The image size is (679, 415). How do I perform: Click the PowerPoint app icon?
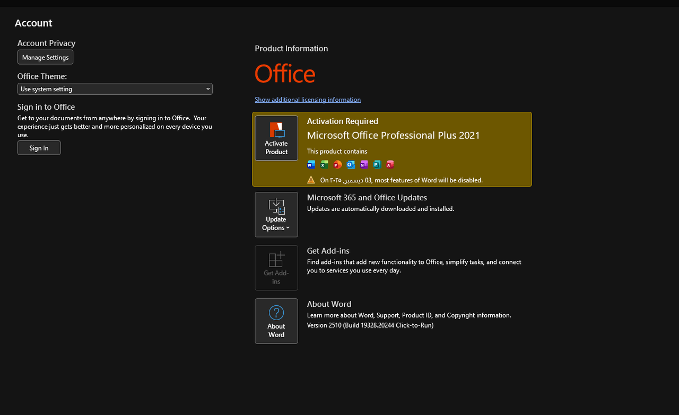(x=337, y=164)
